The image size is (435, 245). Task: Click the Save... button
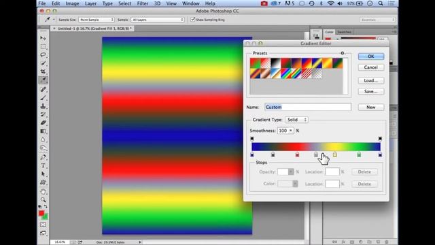click(371, 91)
